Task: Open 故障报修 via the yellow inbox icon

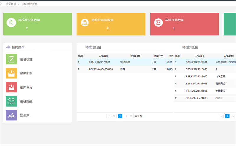Action: (x=11, y=73)
